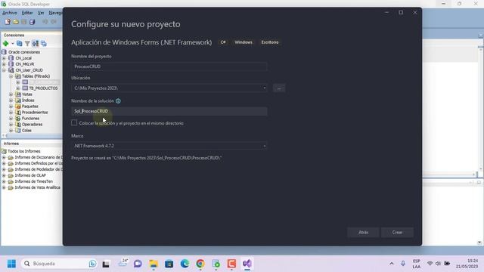
Task: Expand the Vistas node
Action: click(11, 94)
